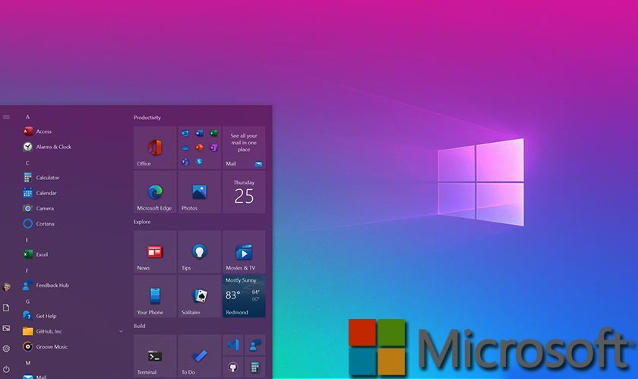Open the Thursday 25 calendar tile
The image size is (638, 379).
point(244,191)
